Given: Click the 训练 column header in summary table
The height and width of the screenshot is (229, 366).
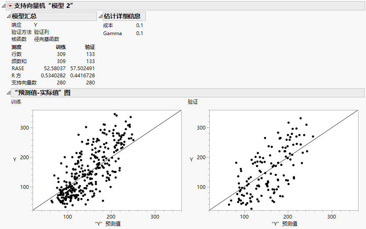Looking at the screenshot, I should tap(61, 47).
